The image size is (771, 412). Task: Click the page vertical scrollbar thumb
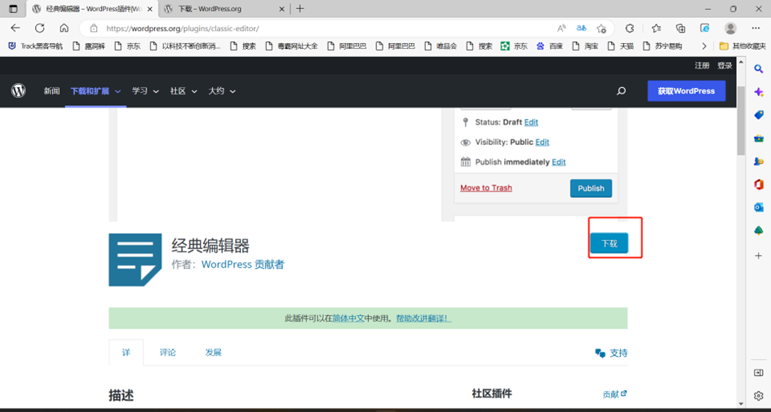tap(741, 120)
